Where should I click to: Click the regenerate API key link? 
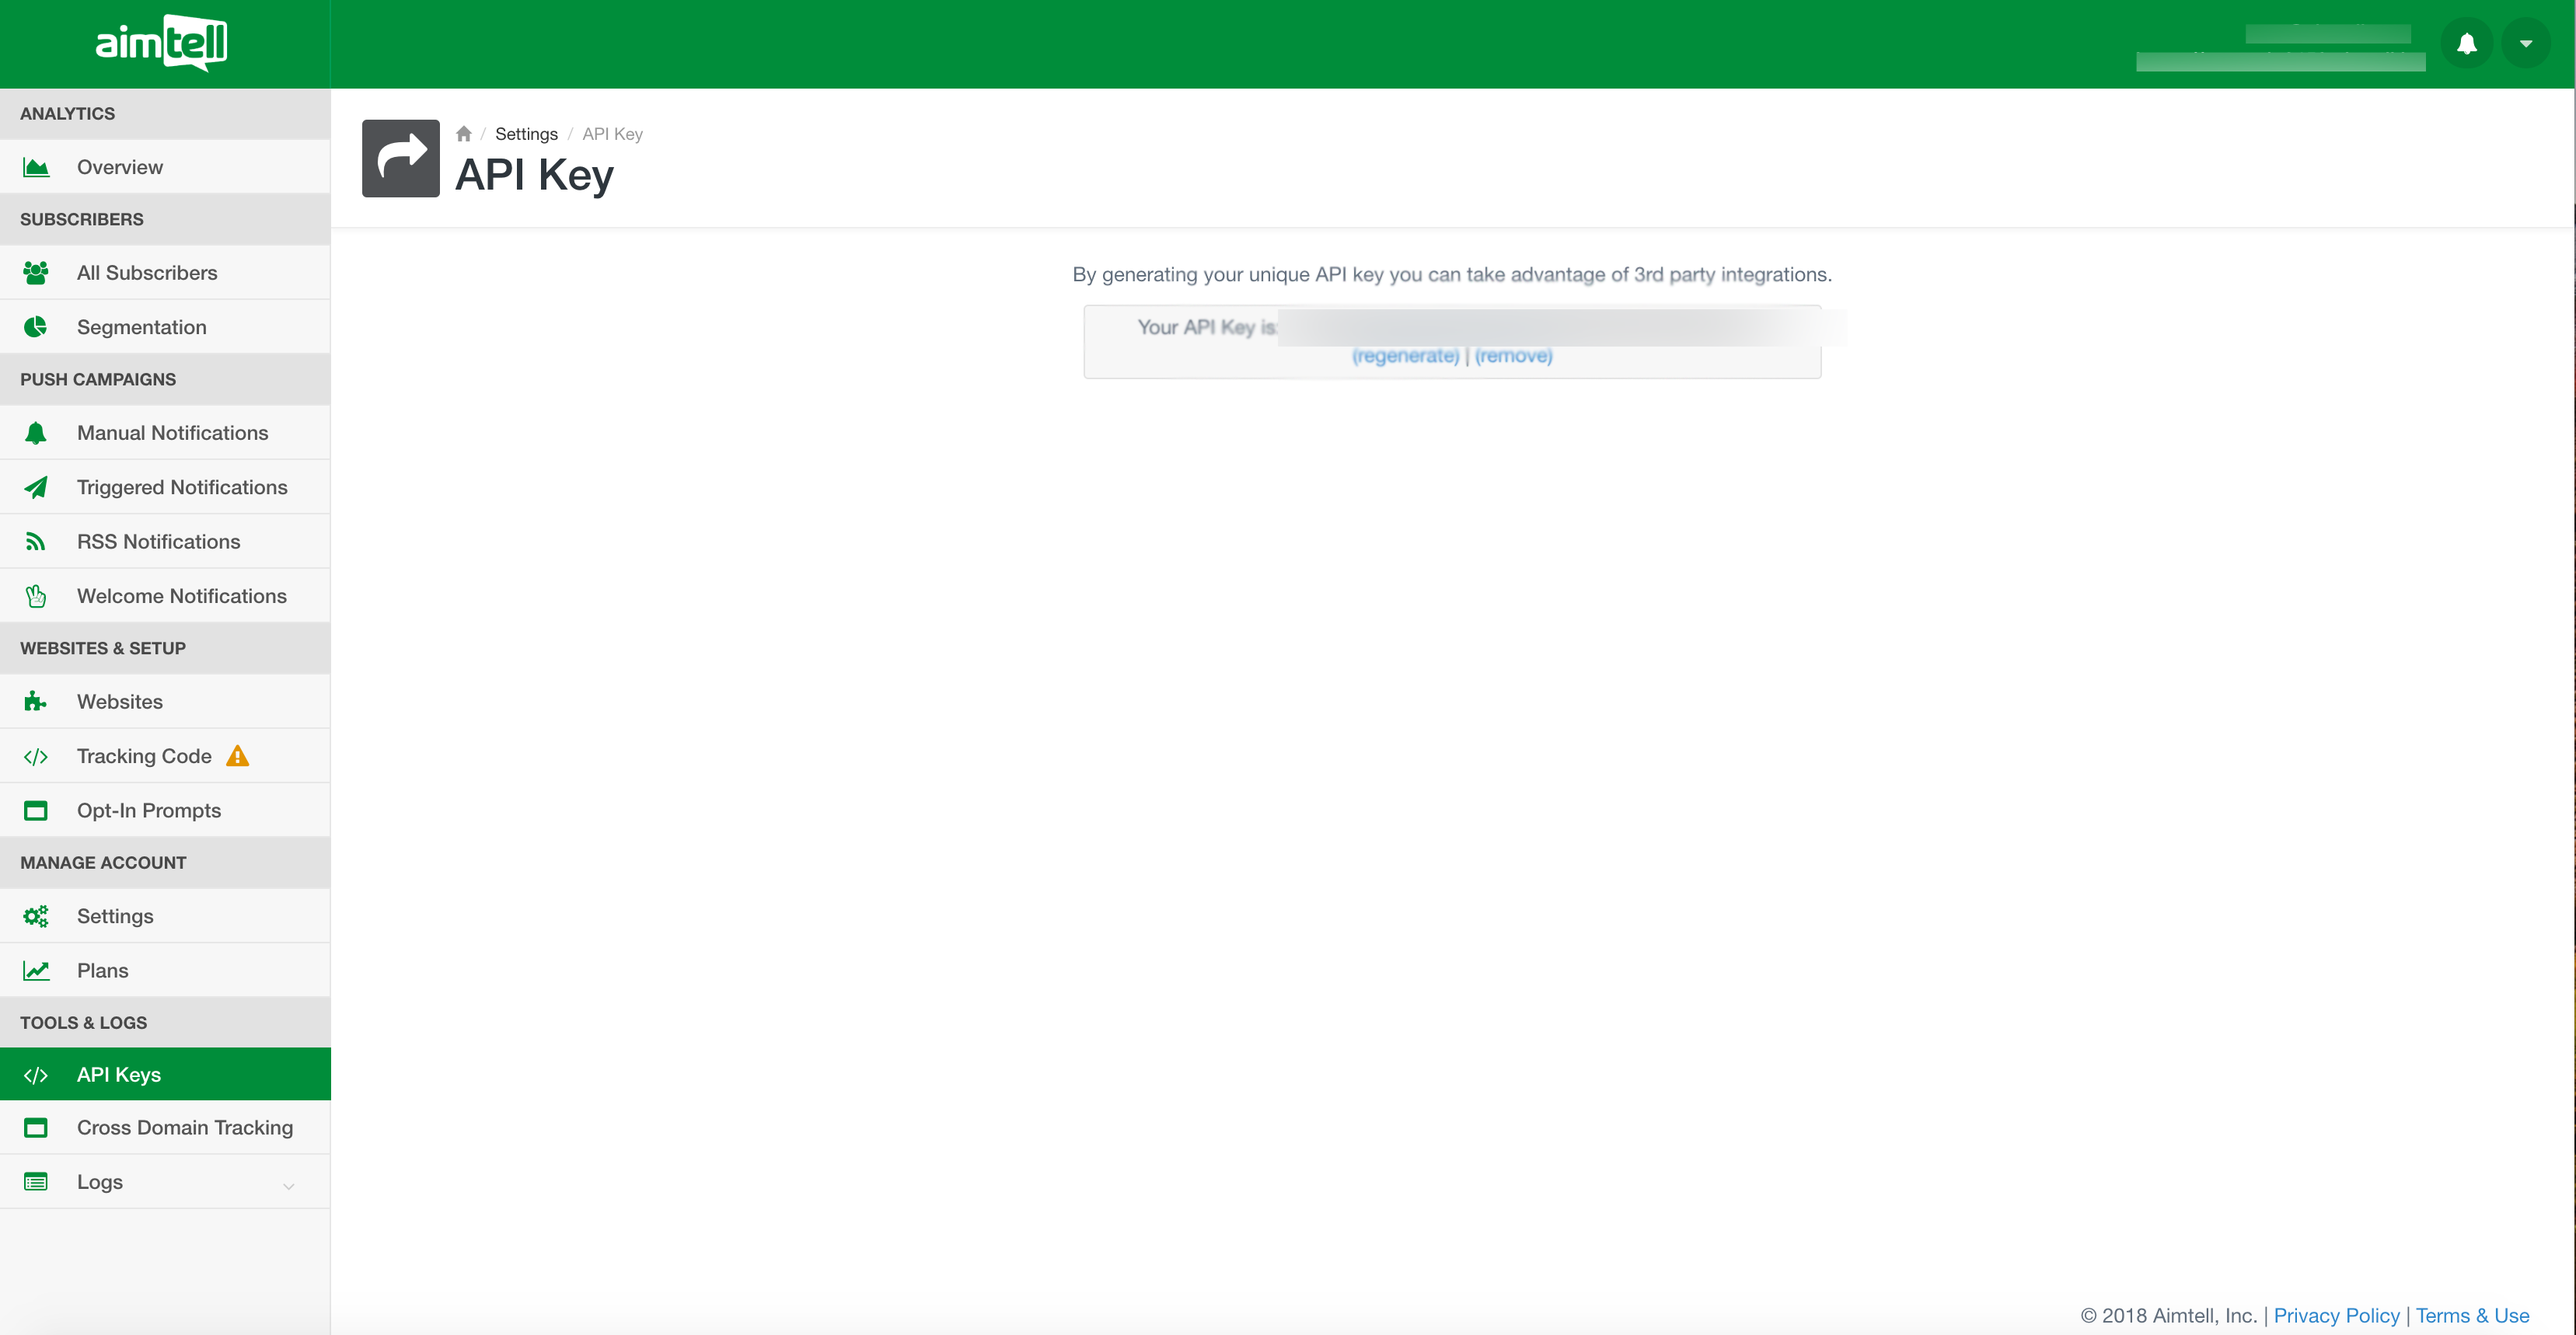1405,356
